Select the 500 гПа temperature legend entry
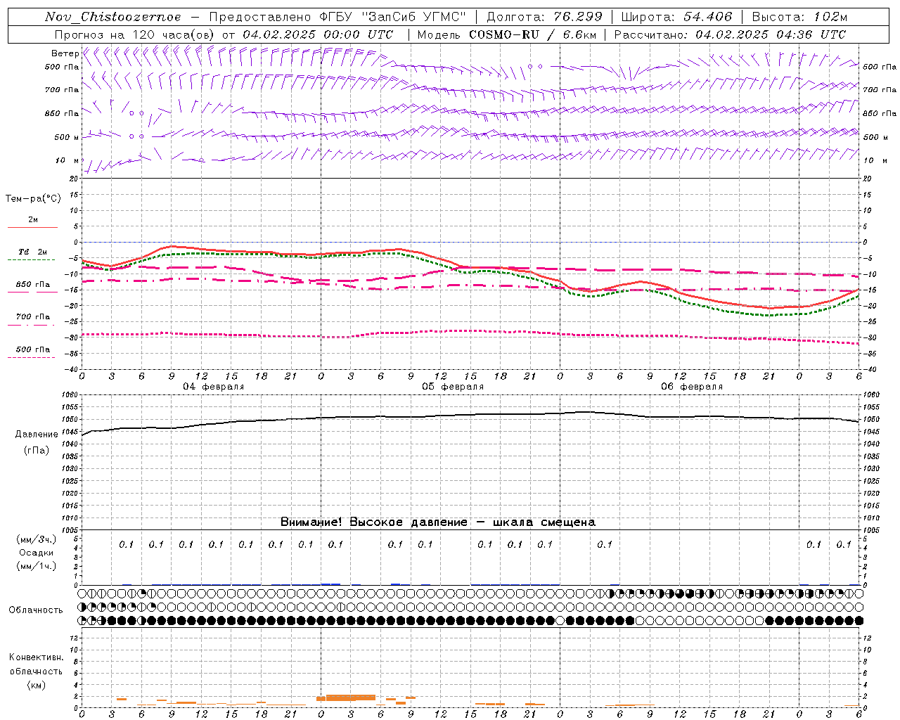Screen dimensions: 900x720 click(32, 349)
